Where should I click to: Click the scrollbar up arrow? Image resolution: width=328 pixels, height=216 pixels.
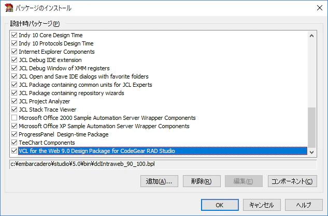click(x=312, y=36)
